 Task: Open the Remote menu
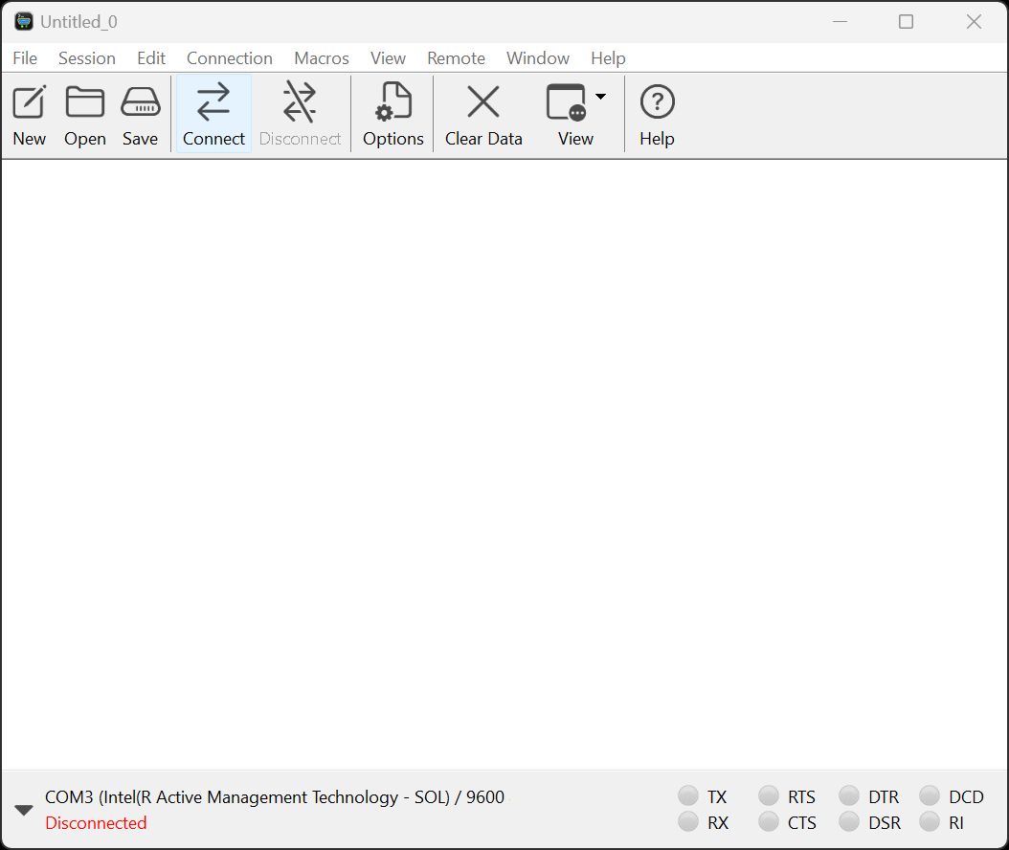tap(456, 58)
